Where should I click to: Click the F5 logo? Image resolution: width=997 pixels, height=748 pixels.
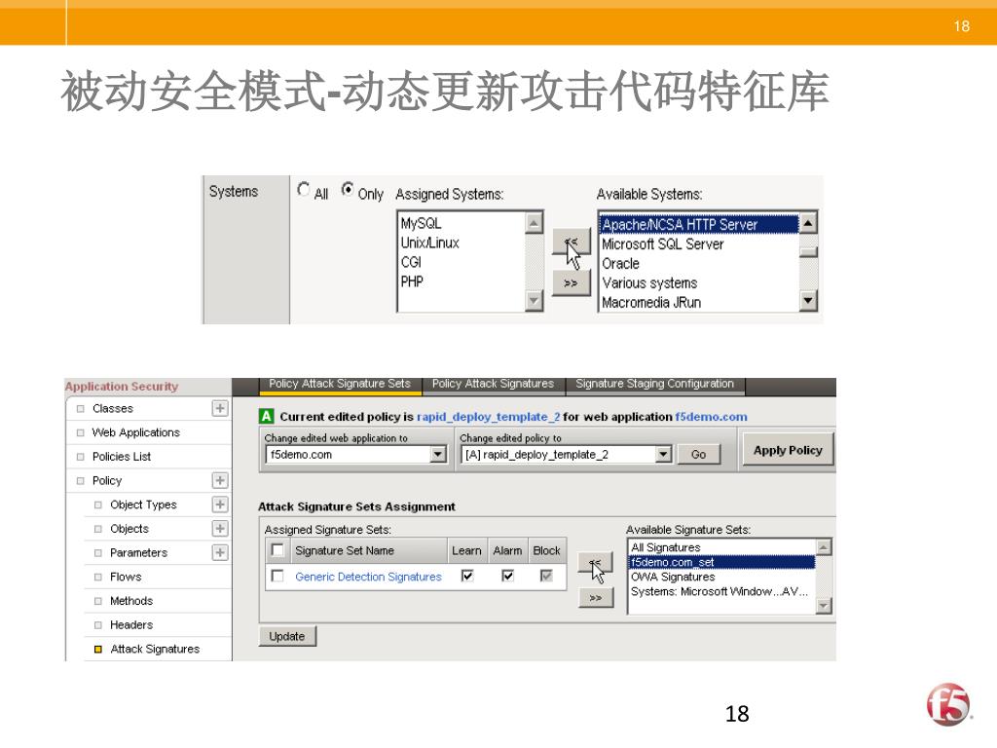(x=948, y=704)
